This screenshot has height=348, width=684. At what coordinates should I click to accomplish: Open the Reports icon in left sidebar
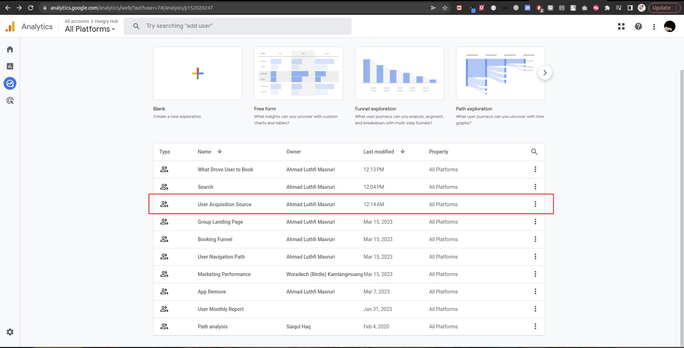pyautogui.click(x=10, y=66)
